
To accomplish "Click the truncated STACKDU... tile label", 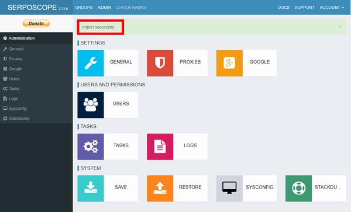I will click(x=328, y=187).
